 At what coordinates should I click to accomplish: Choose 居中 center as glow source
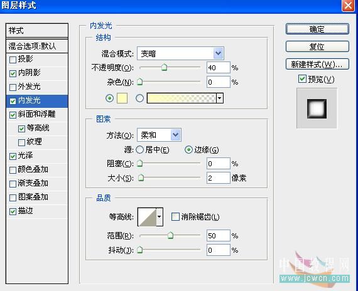click(139, 150)
